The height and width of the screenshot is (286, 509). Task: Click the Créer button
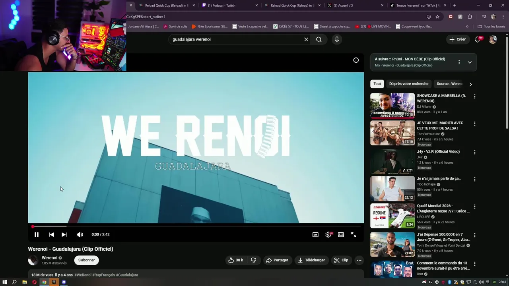coord(457,39)
